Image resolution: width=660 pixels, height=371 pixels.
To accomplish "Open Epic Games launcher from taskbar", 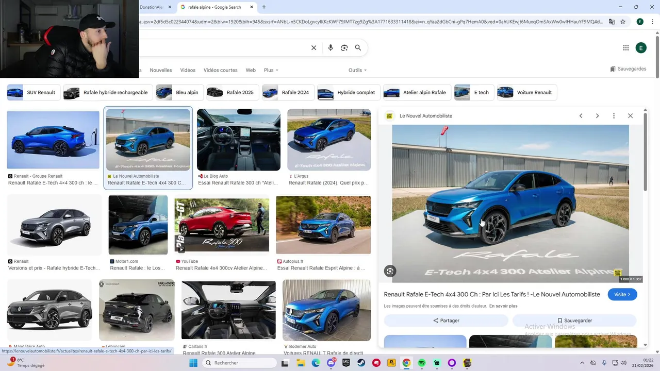I will (x=346, y=363).
